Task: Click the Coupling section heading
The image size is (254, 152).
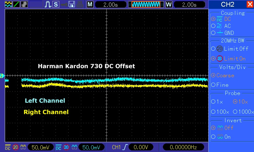Action: (233, 13)
